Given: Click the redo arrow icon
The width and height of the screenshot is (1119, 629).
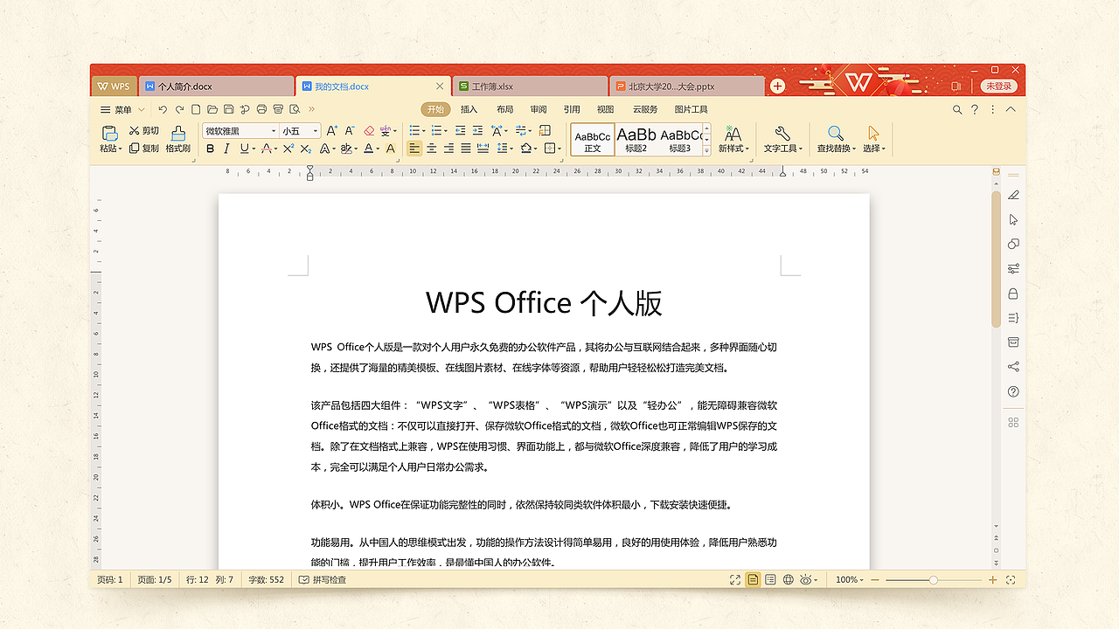Looking at the screenshot, I should (179, 109).
